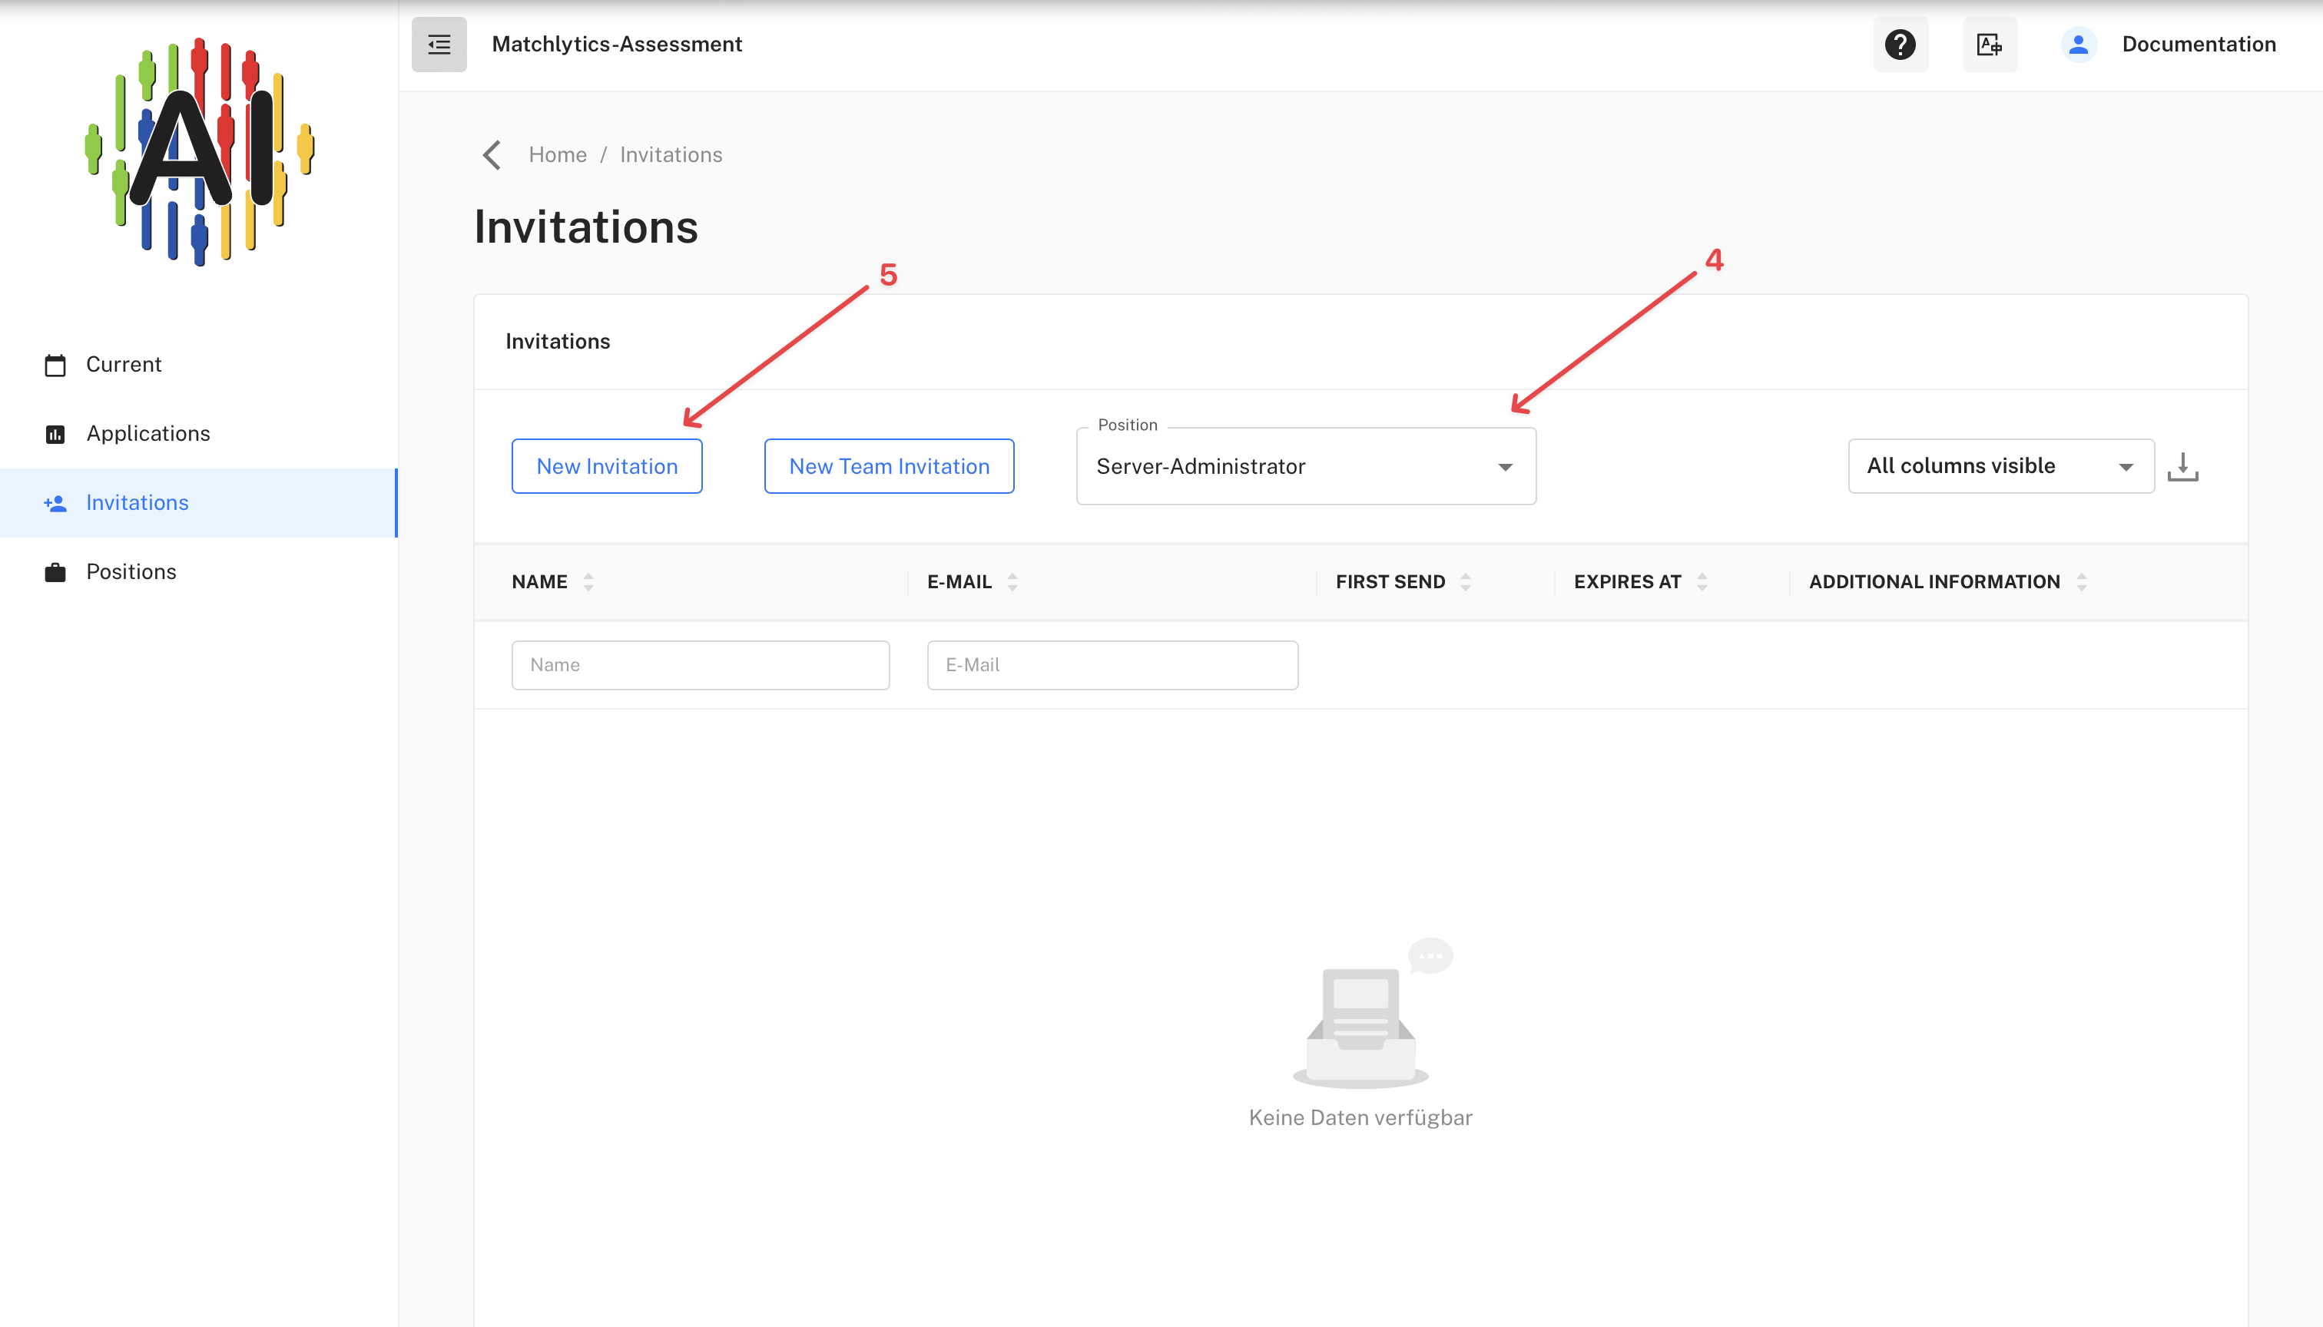This screenshot has height=1327, width=2323.
Task: Sort by ADDITIONAL INFORMATION column arrows
Action: [2080, 581]
